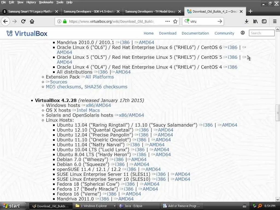Download Debian 7.0 Wheezy i386

pos(119,159)
